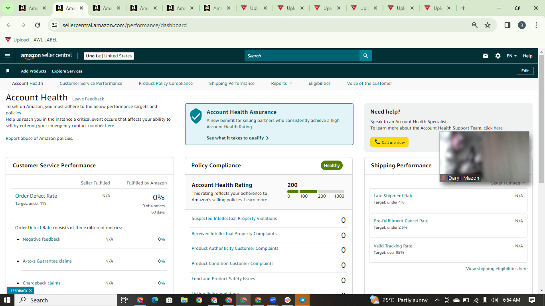Open the EN language dropdown

pos(511,56)
